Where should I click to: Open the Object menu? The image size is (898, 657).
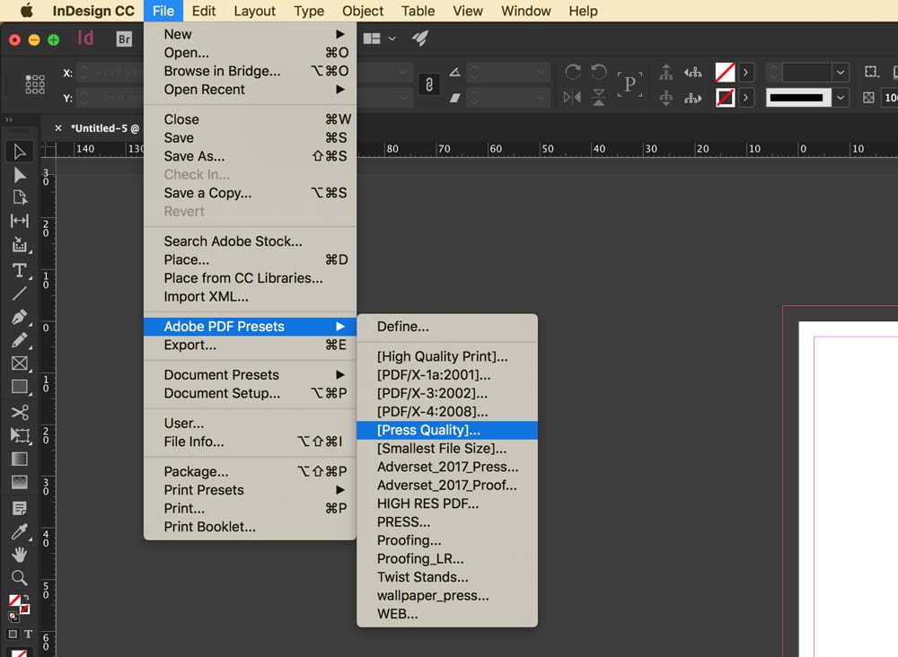tap(363, 11)
